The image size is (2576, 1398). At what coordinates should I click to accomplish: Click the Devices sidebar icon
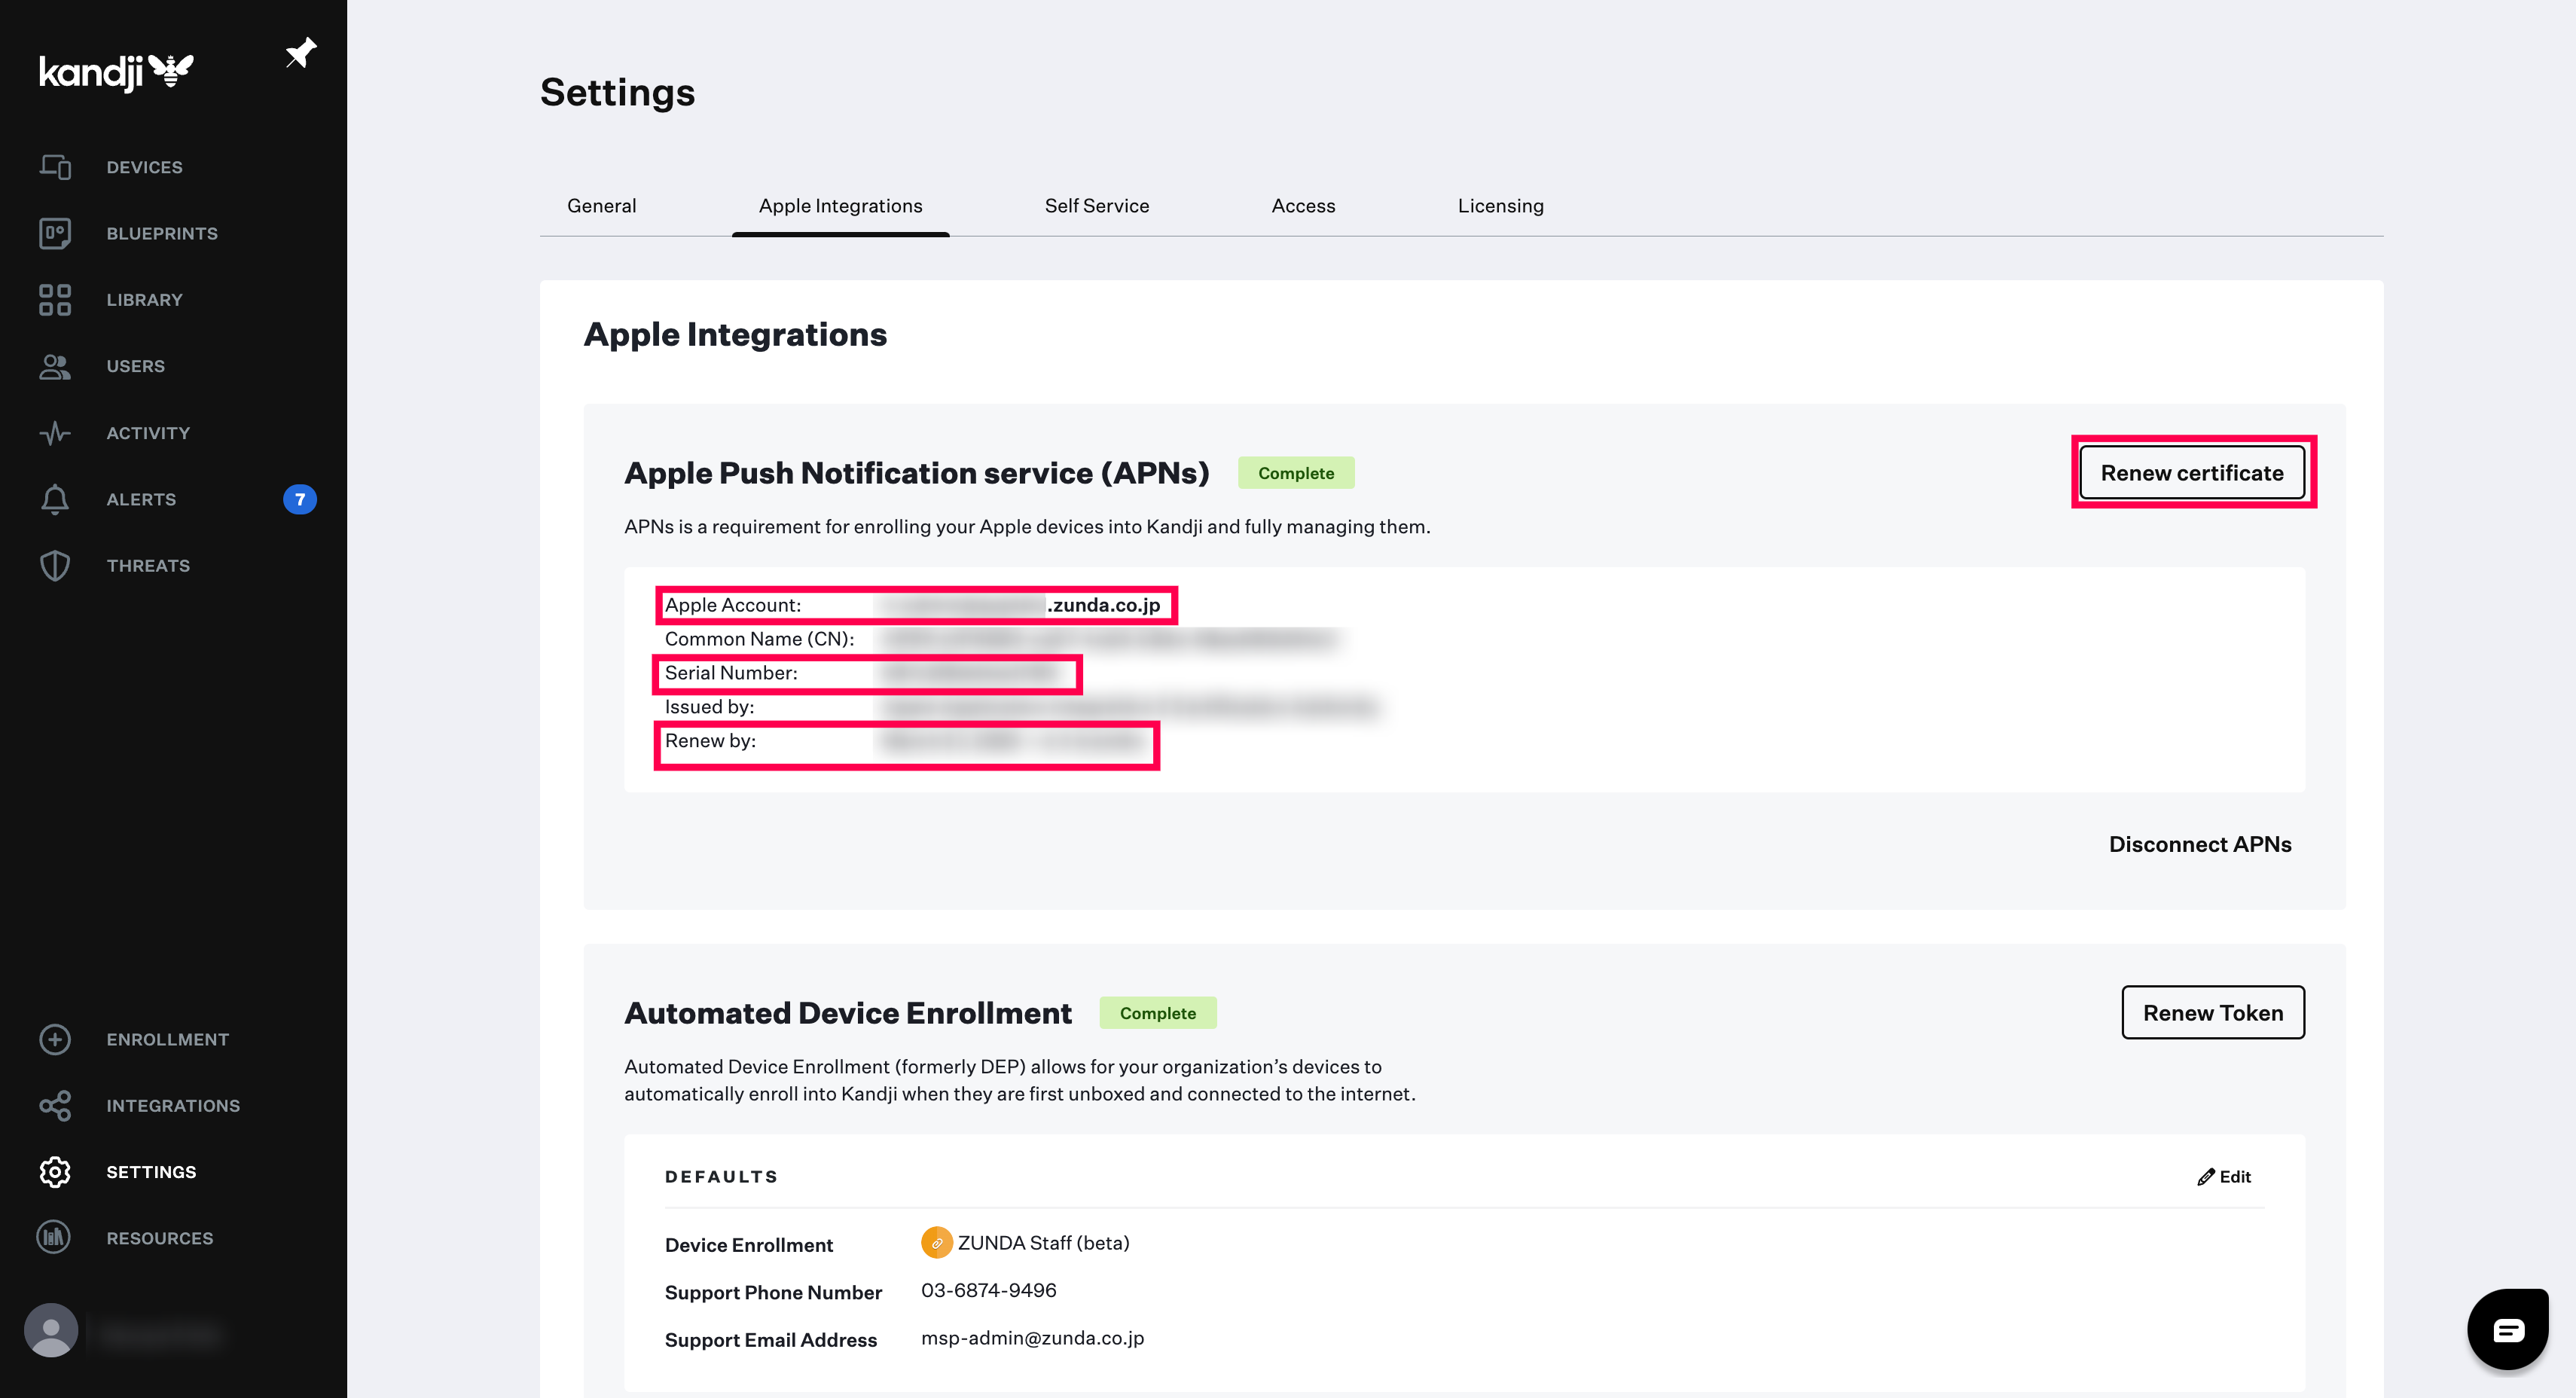pyautogui.click(x=55, y=166)
